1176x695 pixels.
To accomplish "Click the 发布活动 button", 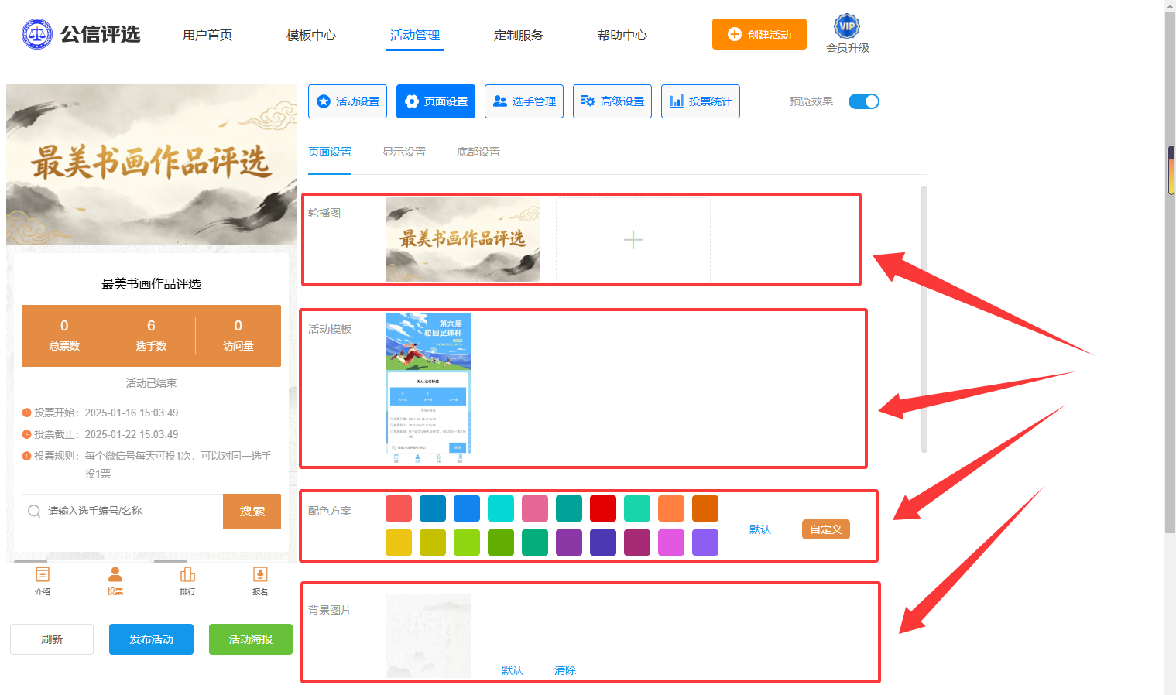I will [151, 639].
